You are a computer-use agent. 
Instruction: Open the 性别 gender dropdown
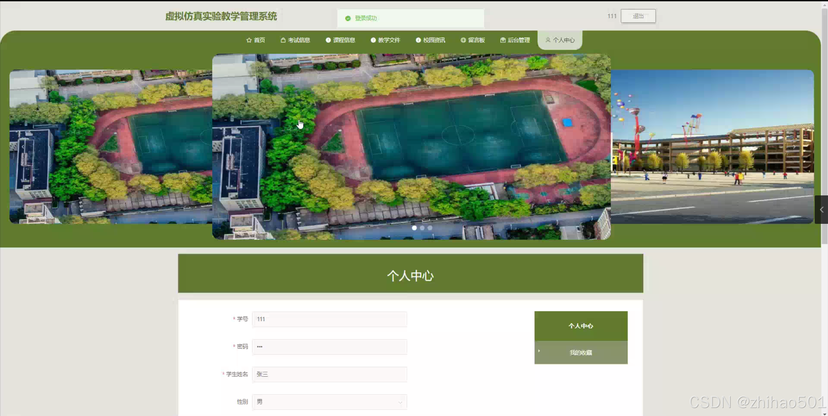pos(329,402)
